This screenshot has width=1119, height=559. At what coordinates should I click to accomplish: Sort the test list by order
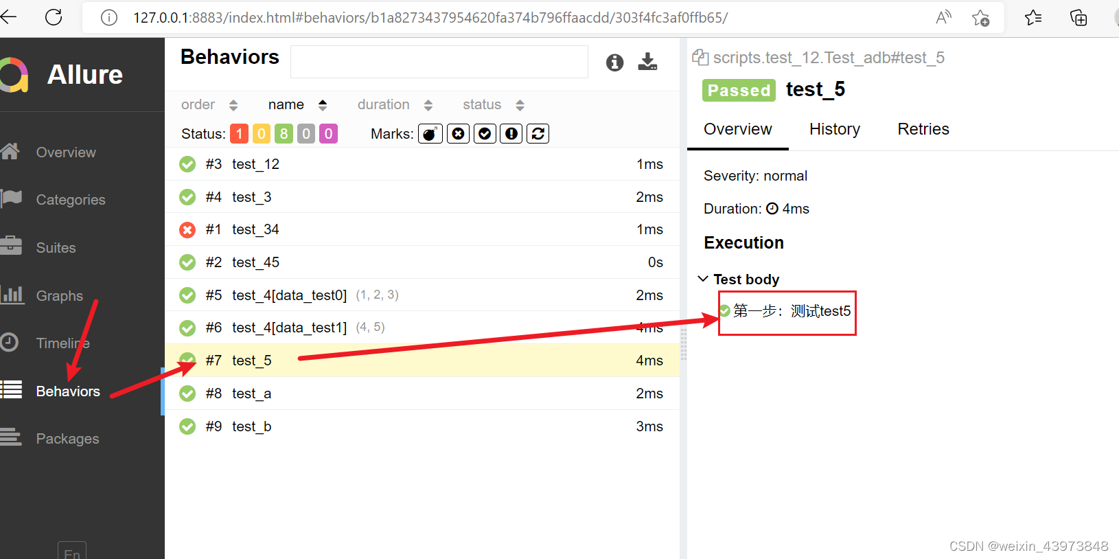pyautogui.click(x=209, y=104)
